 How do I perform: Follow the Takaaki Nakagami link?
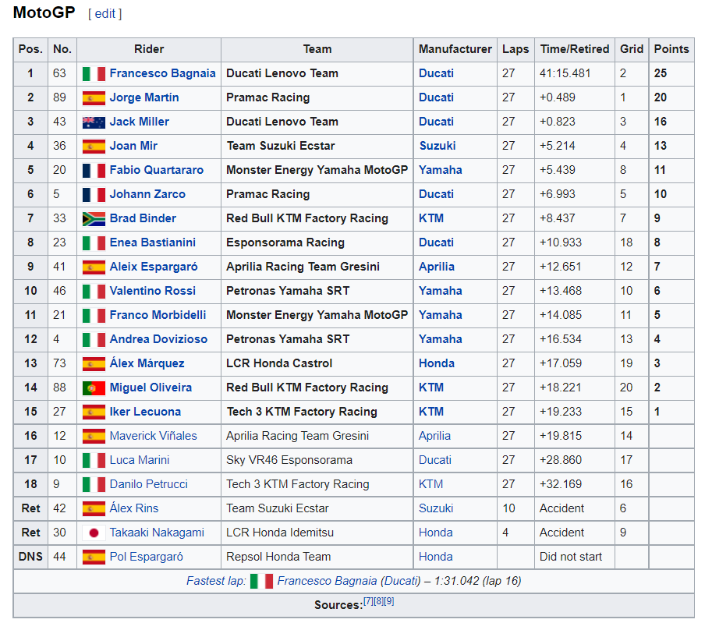157,533
